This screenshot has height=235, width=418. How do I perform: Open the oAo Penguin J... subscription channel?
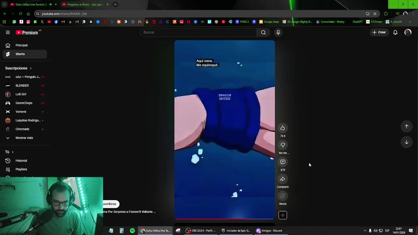click(x=25, y=77)
